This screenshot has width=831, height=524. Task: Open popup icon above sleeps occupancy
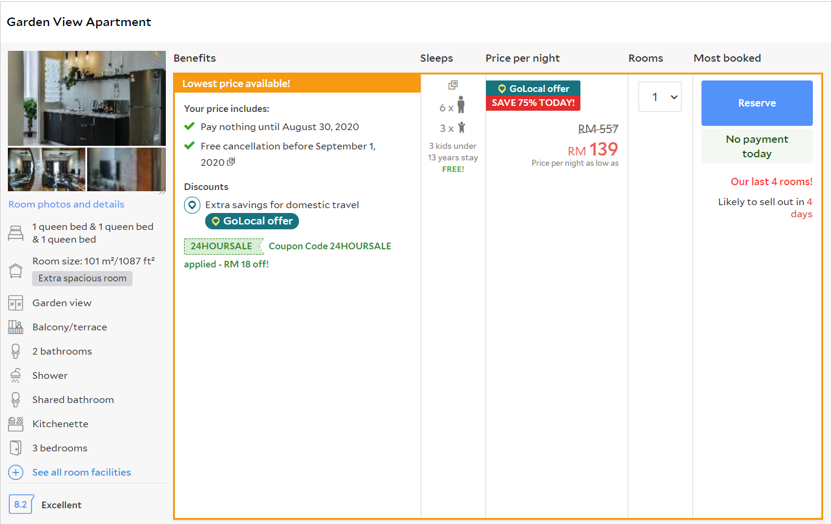click(453, 85)
